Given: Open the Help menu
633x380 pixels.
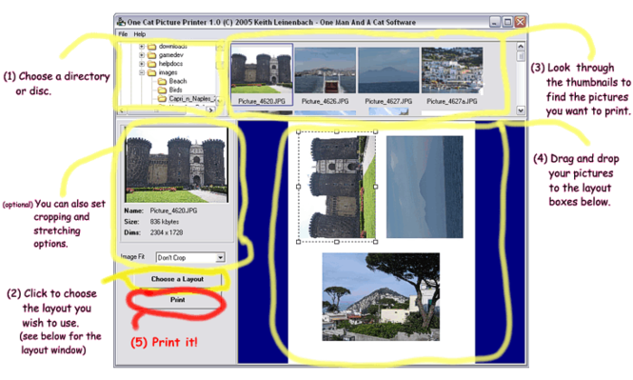Looking at the screenshot, I should point(140,34).
